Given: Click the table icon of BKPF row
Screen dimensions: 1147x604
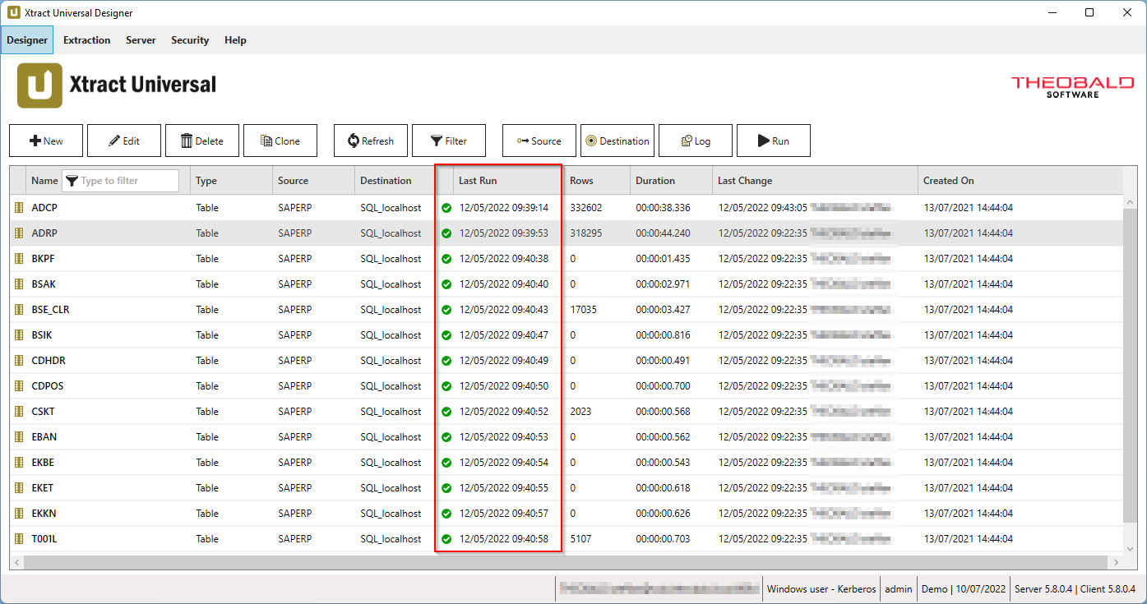Looking at the screenshot, I should (x=19, y=259).
